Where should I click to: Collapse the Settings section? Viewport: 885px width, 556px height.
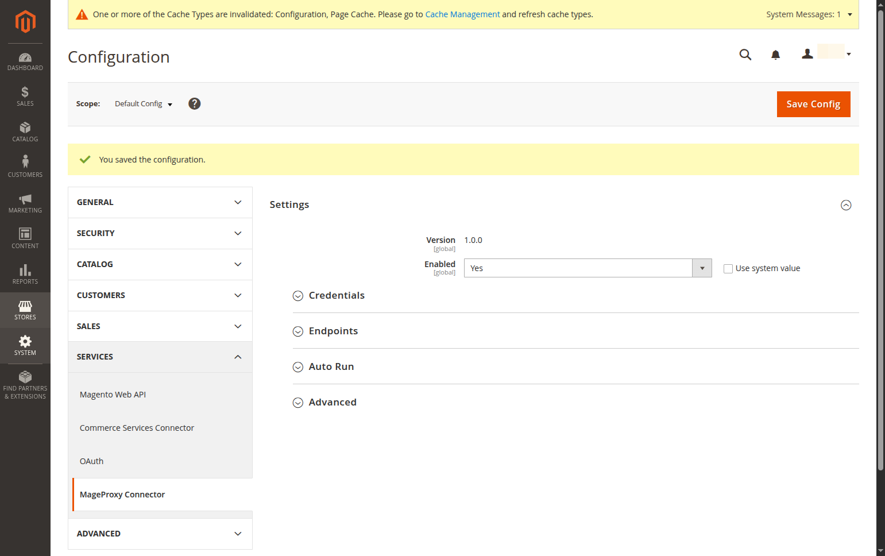pyautogui.click(x=846, y=205)
